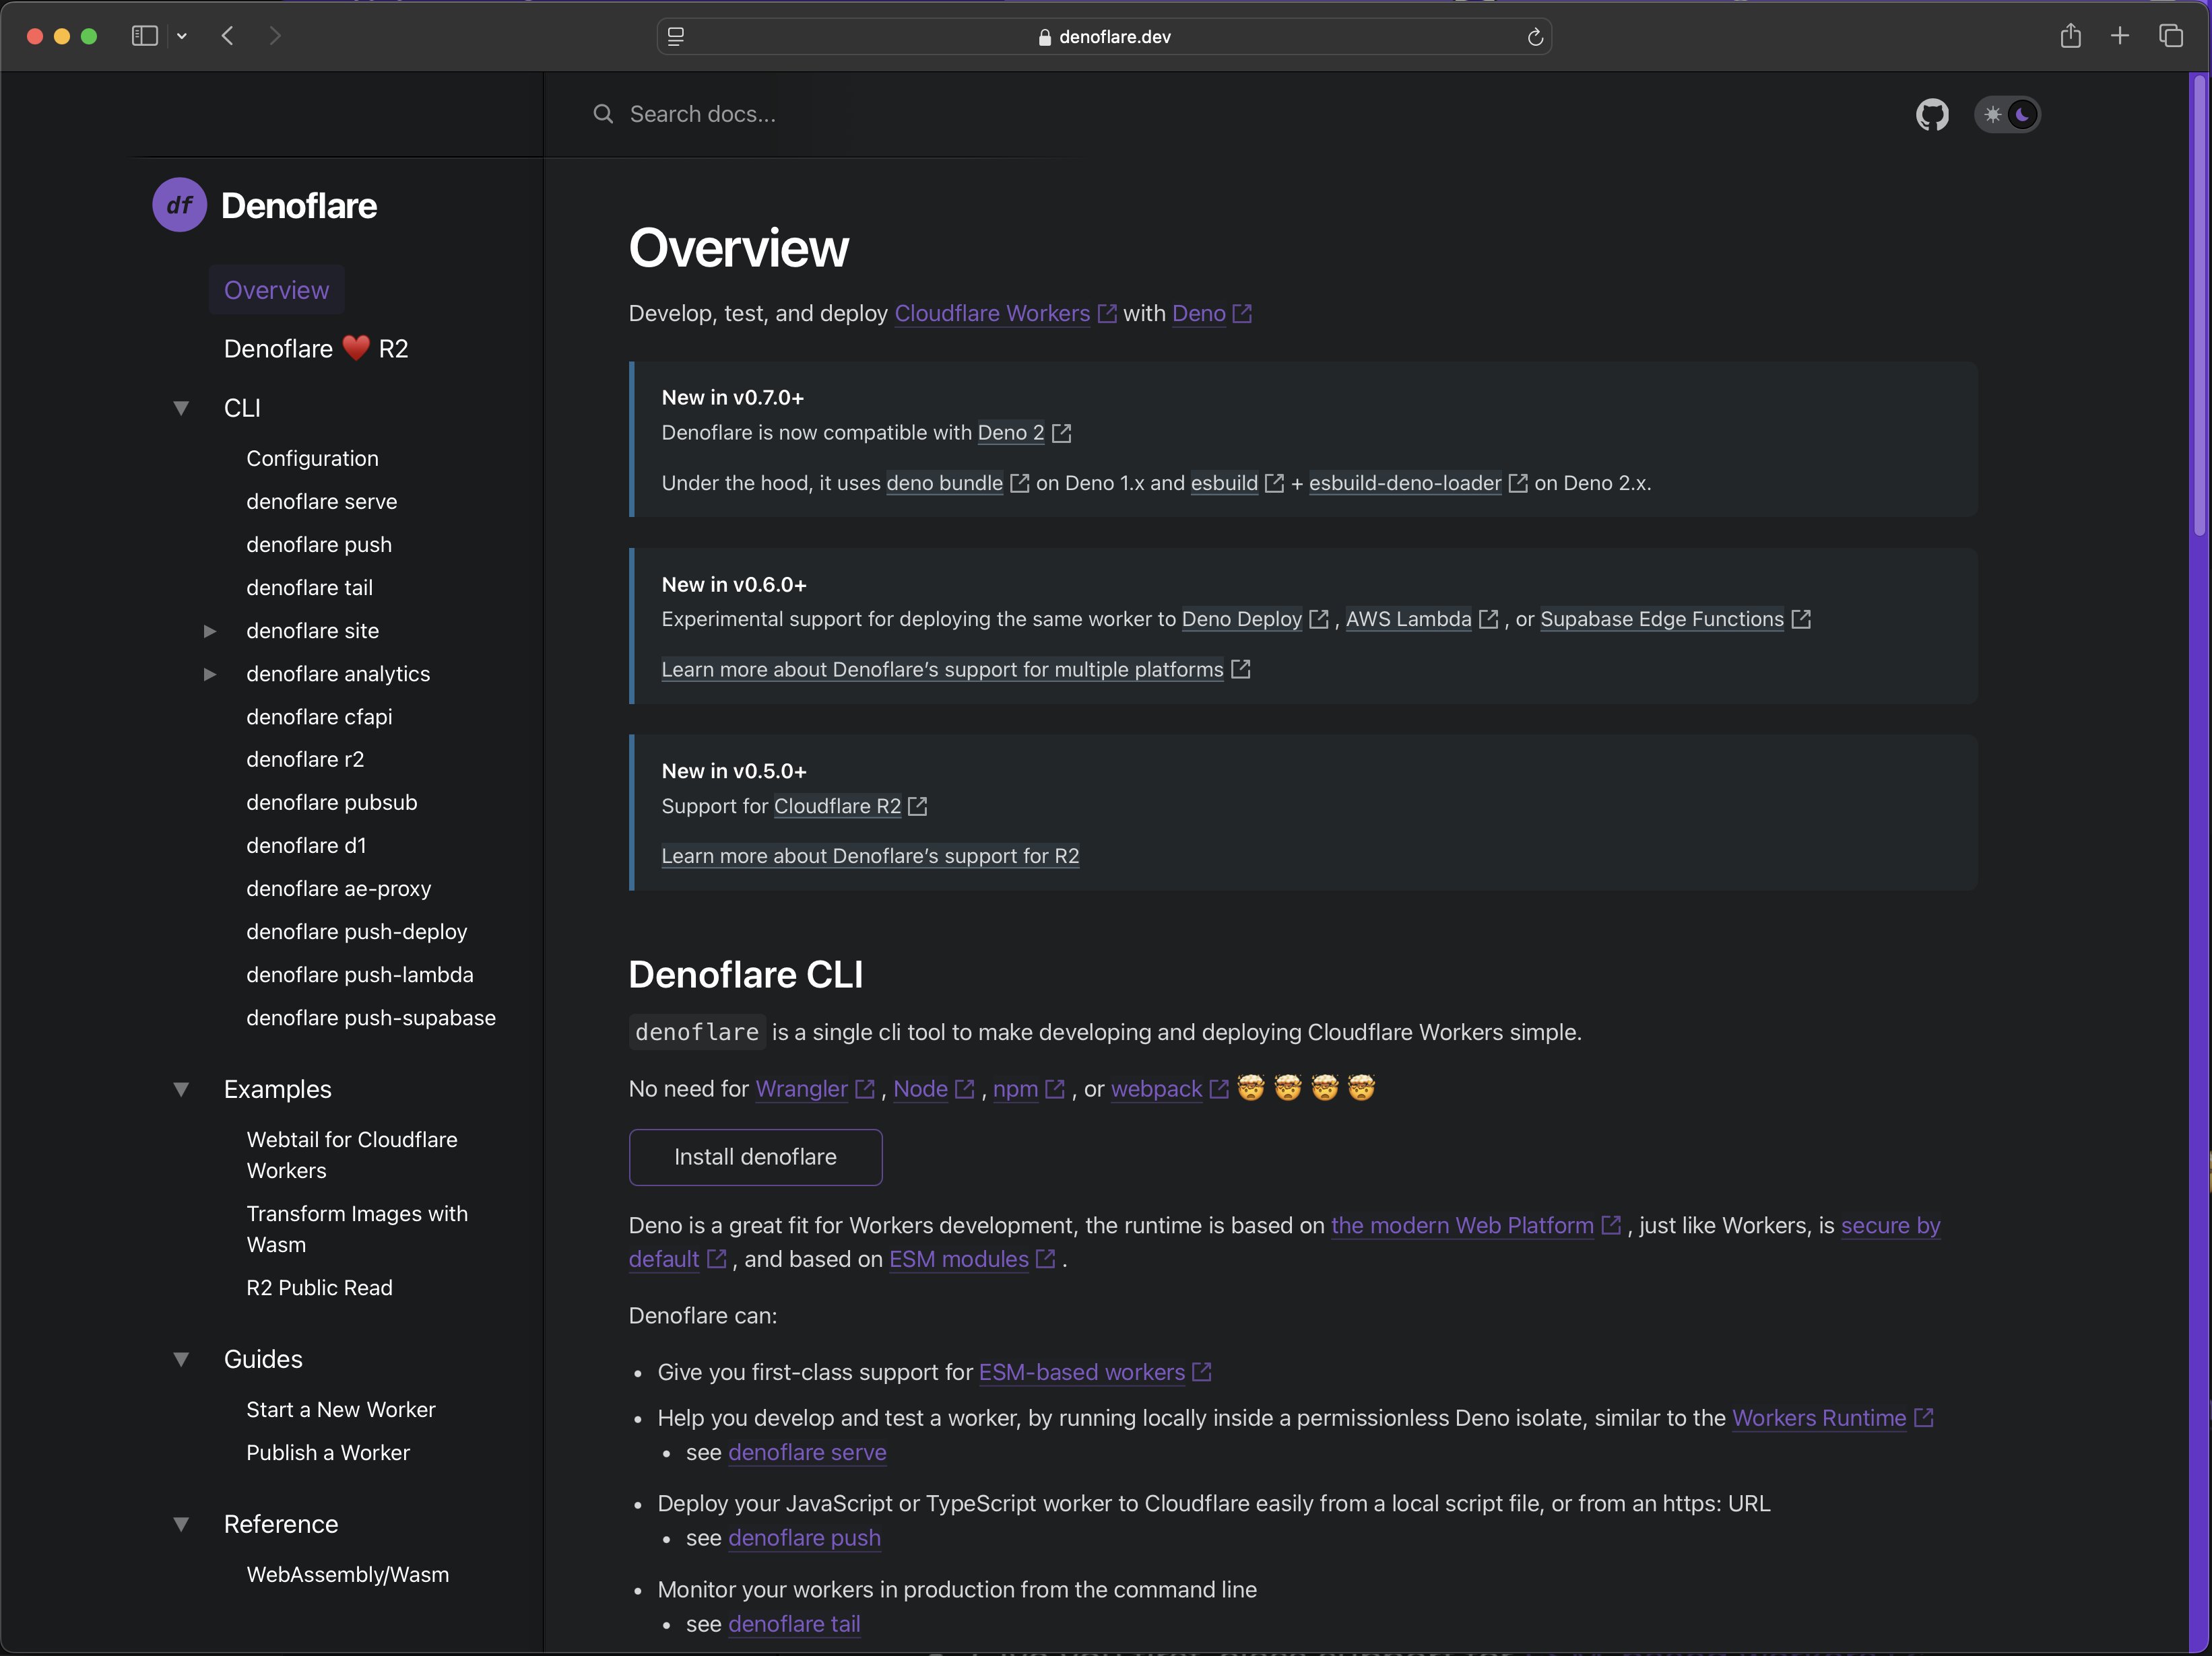Image resolution: width=2212 pixels, height=1656 pixels.
Task: Reload the page using the refresh icon
Action: click(1536, 37)
